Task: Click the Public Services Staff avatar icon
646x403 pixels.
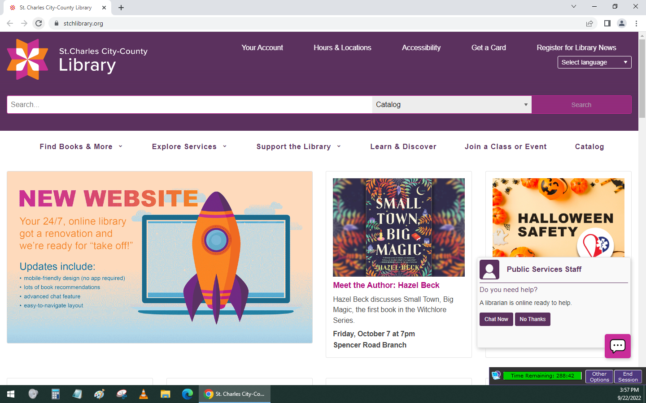Action: (489, 270)
